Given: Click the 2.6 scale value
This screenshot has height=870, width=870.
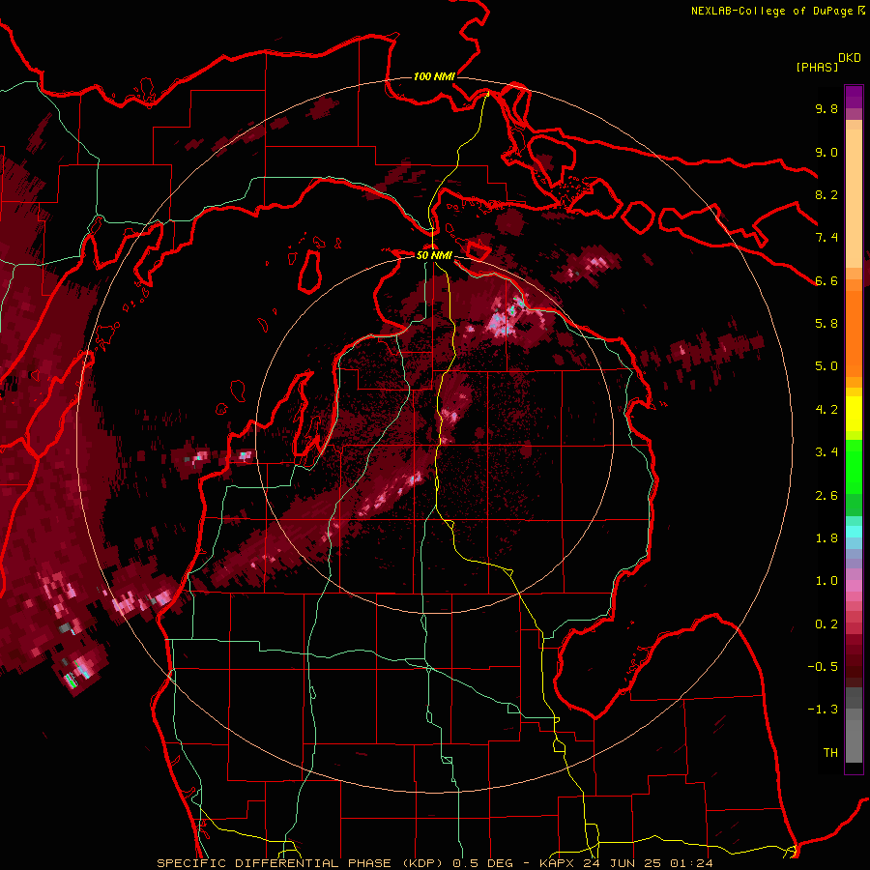Looking at the screenshot, I should click(826, 496).
